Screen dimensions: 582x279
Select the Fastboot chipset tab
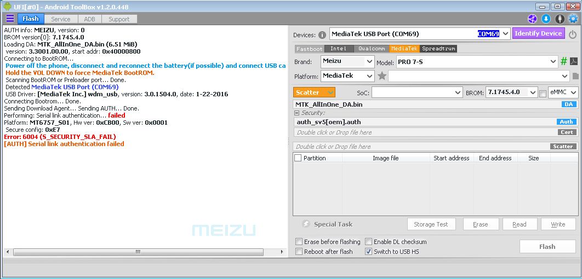click(310, 49)
